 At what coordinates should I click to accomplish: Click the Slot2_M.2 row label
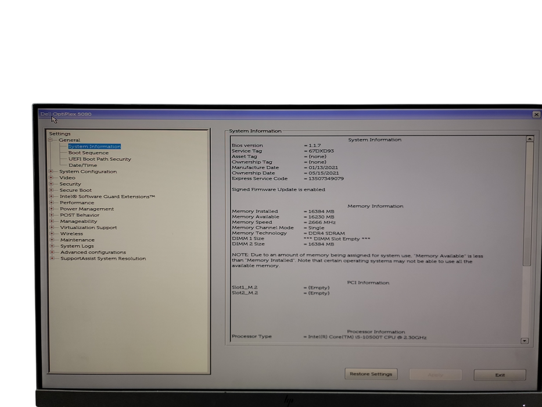pyautogui.click(x=245, y=293)
